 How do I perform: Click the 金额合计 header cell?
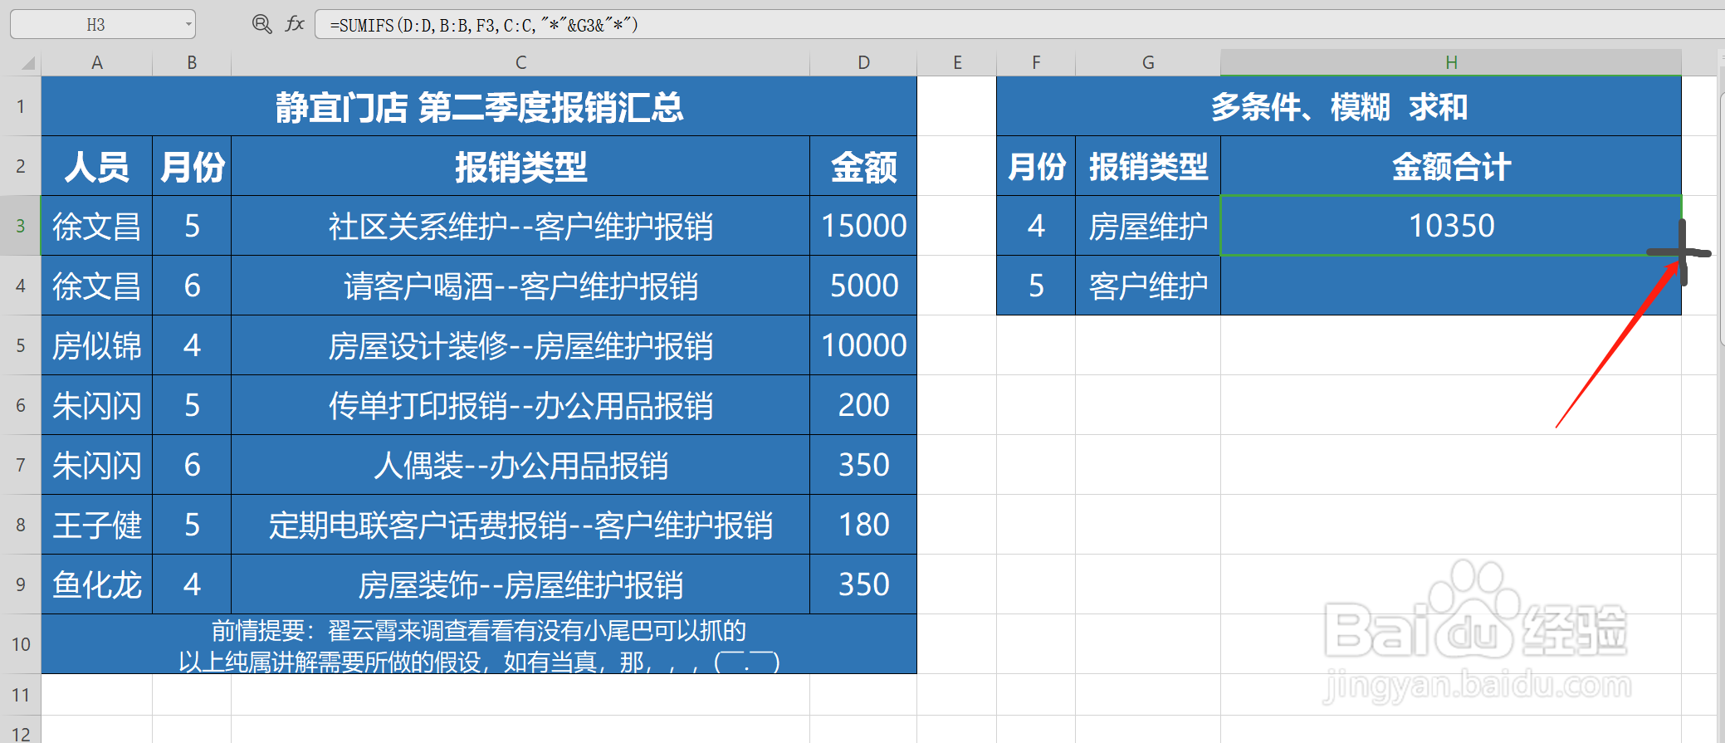point(1451,166)
